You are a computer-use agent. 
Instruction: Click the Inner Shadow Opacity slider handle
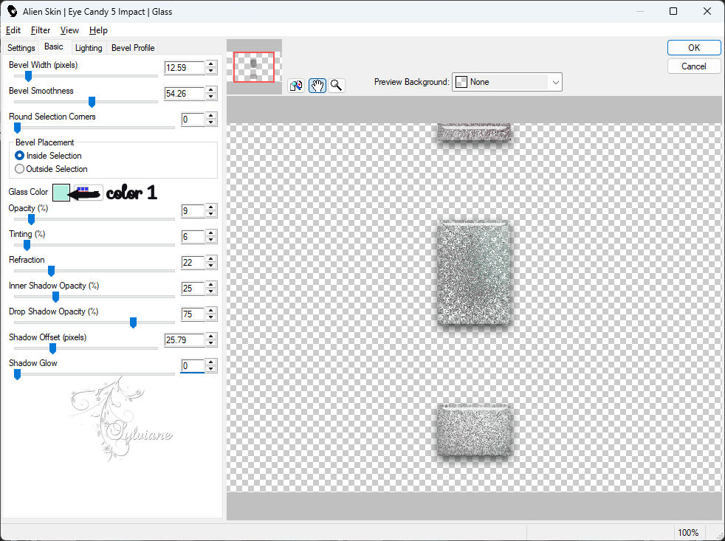point(55,297)
